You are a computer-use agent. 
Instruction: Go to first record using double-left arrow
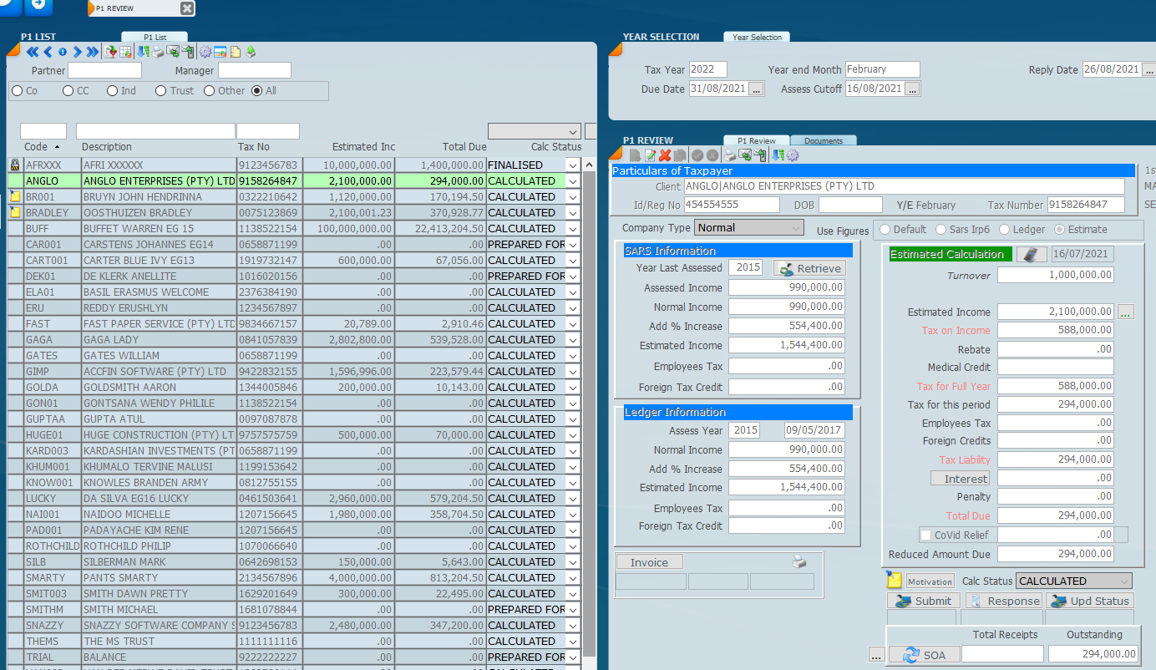33,53
